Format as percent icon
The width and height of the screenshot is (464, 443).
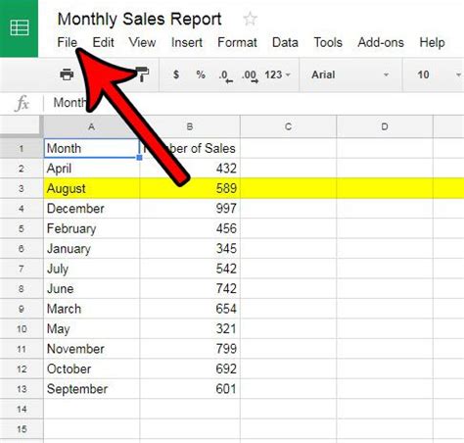coord(201,74)
